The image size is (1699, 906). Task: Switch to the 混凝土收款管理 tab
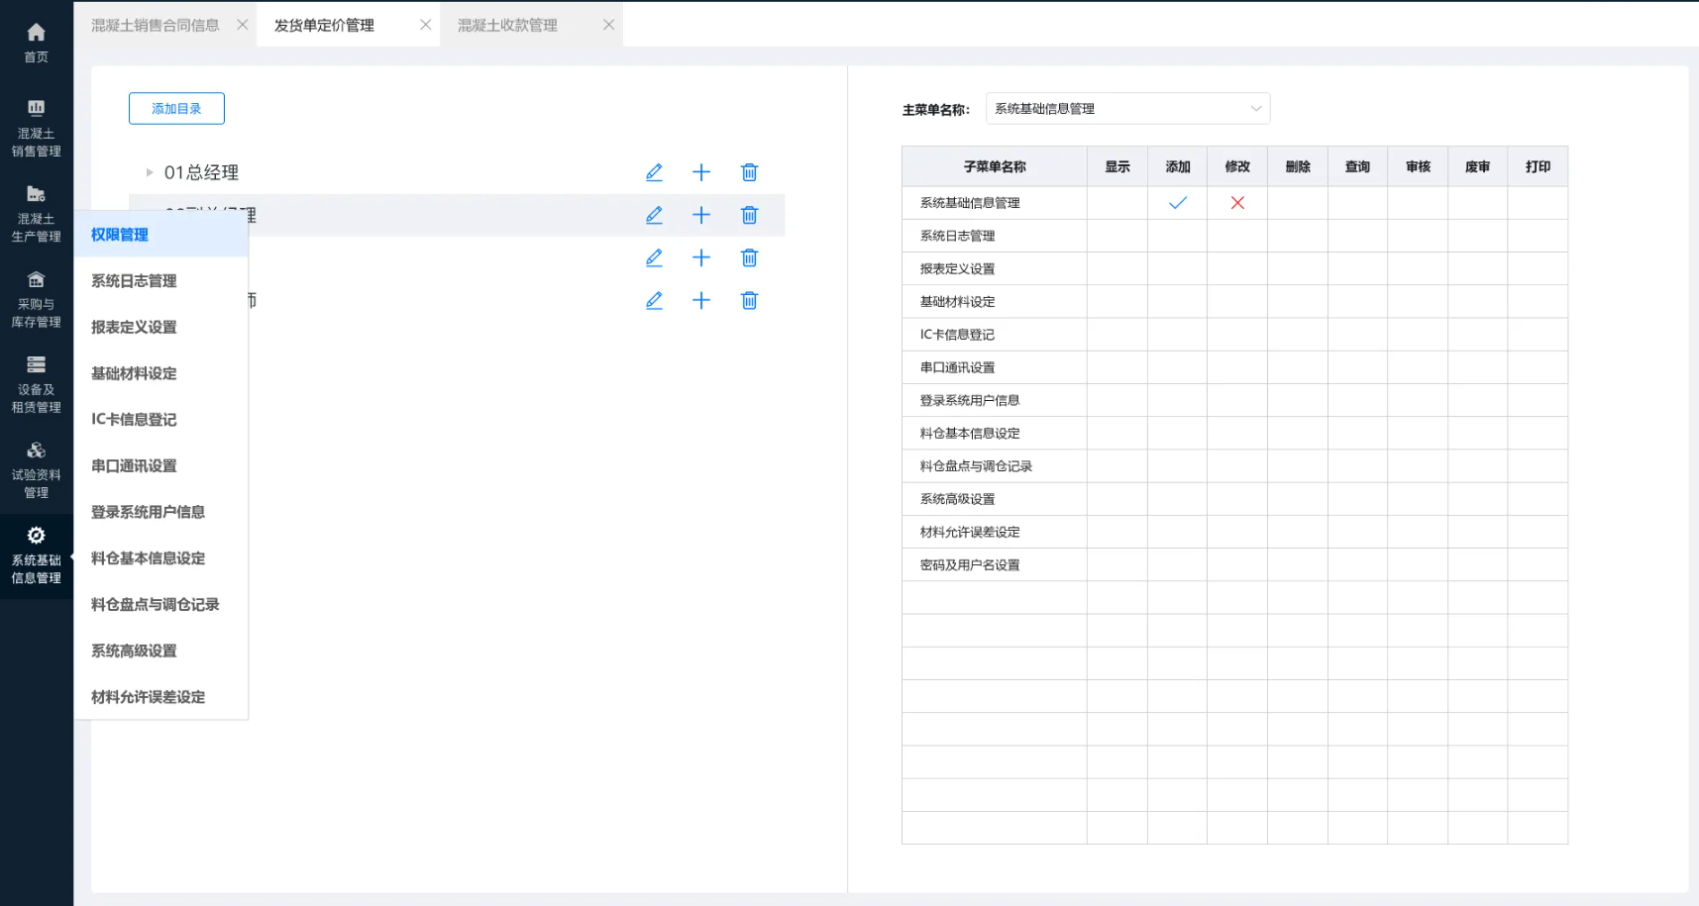[507, 25]
